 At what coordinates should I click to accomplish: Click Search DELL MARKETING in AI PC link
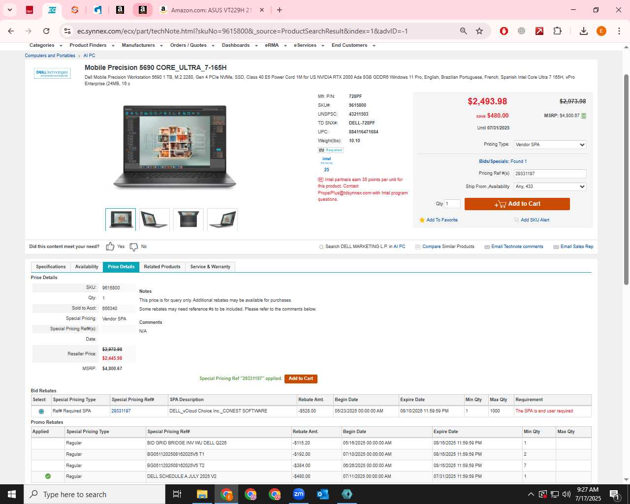(365, 247)
